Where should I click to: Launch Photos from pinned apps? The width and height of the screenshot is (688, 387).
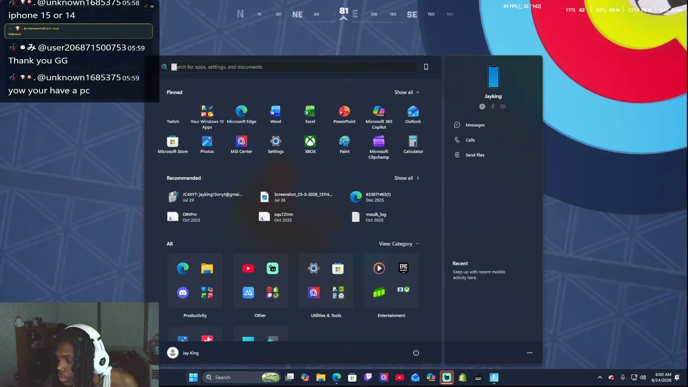207,145
